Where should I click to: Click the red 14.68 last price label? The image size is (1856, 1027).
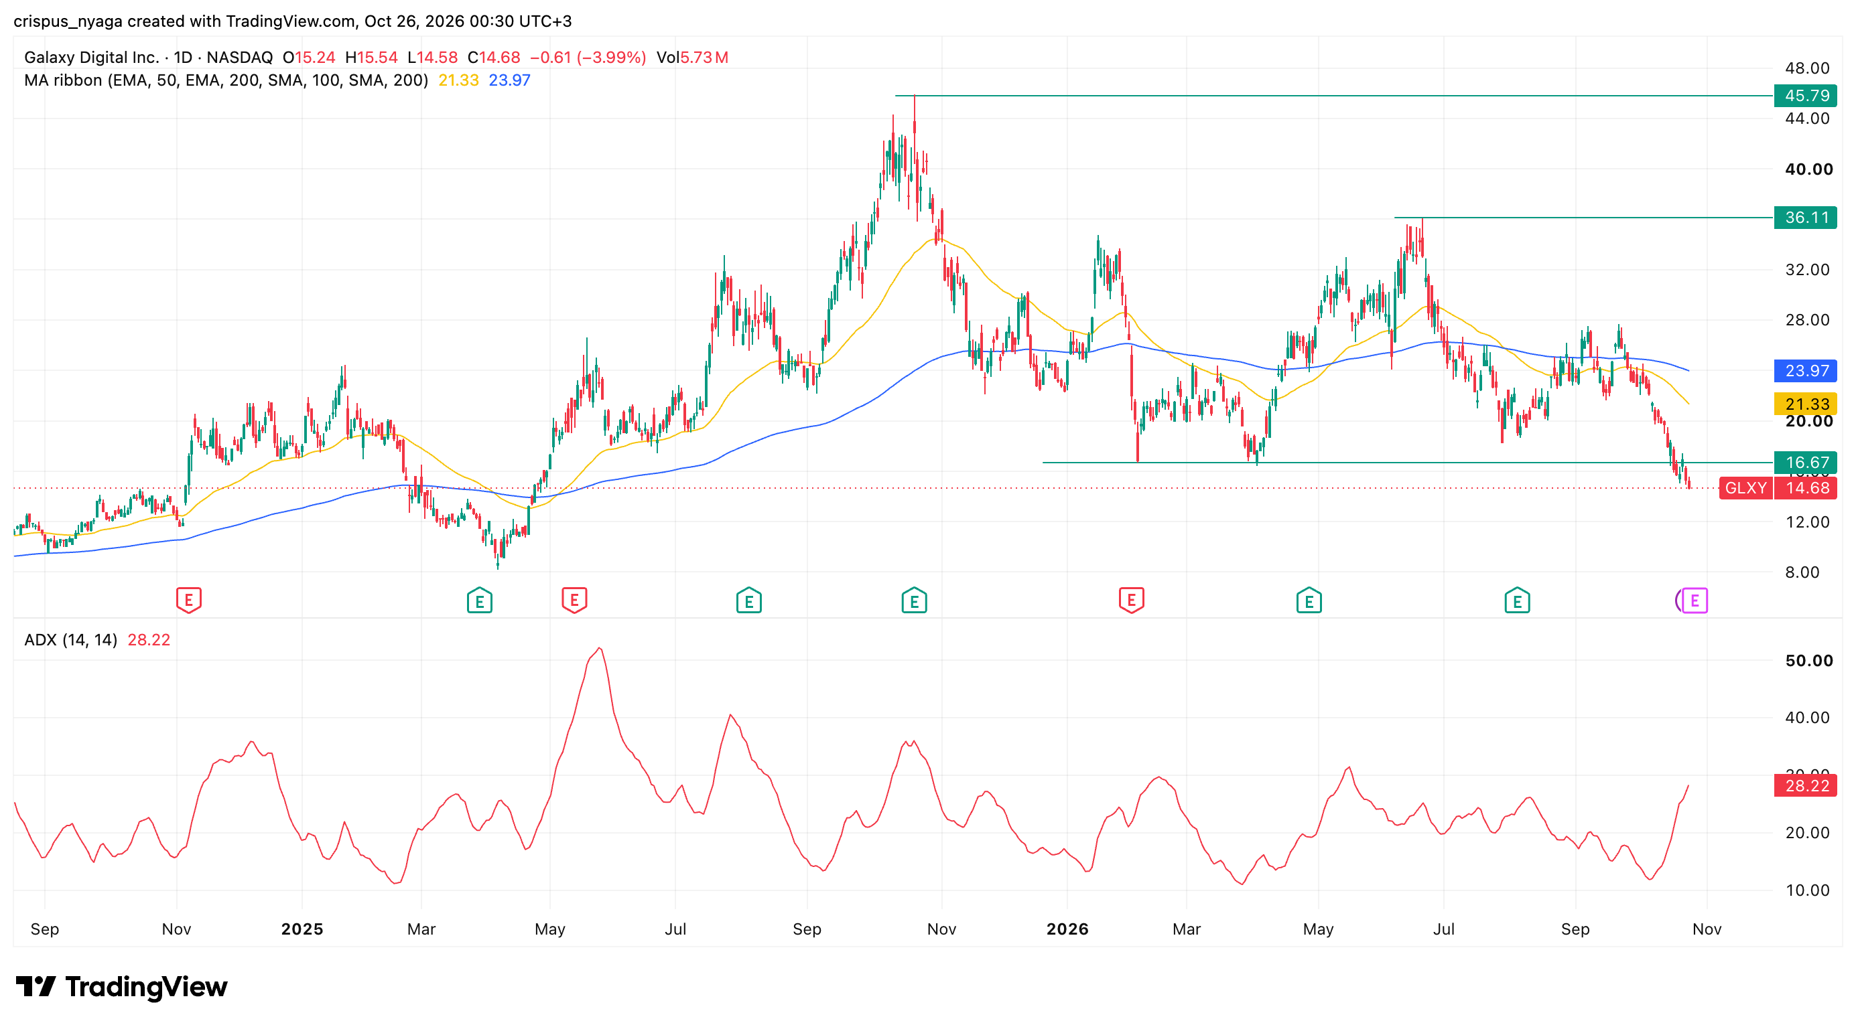pos(1806,488)
